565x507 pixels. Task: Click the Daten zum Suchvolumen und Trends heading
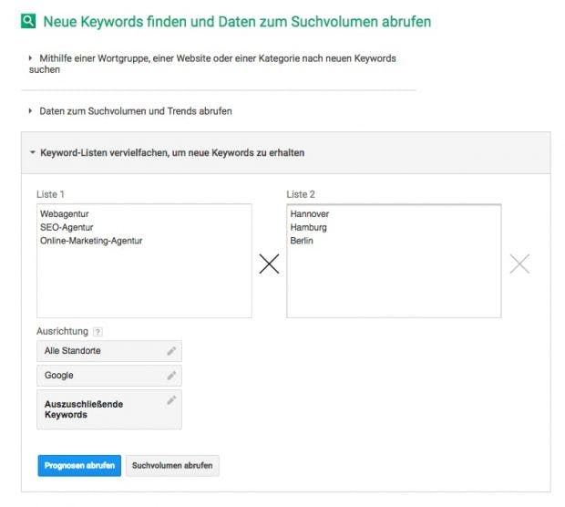point(136,111)
